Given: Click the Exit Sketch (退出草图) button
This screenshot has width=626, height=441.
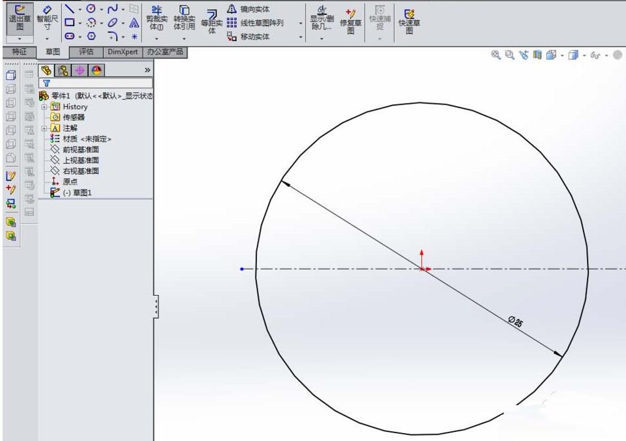Looking at the screenshot, I should point(18,20).
